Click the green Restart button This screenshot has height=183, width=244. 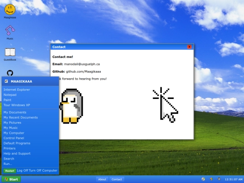tap(9, 171)
